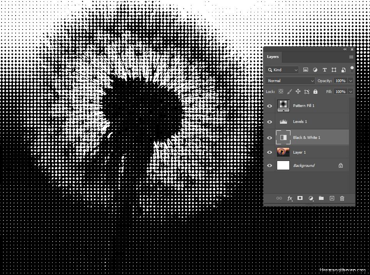
Task: Collapse the Layers panel double arrows
Action: click(x=345, y=49)
